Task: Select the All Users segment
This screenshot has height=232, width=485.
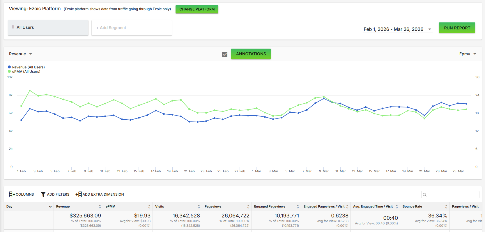Action: coord(48,28)
